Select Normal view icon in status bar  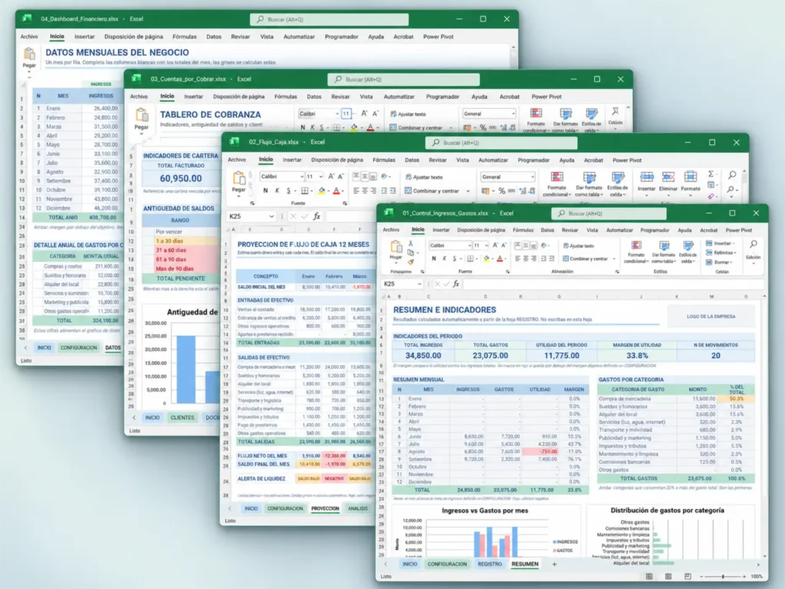click(649, 577)
